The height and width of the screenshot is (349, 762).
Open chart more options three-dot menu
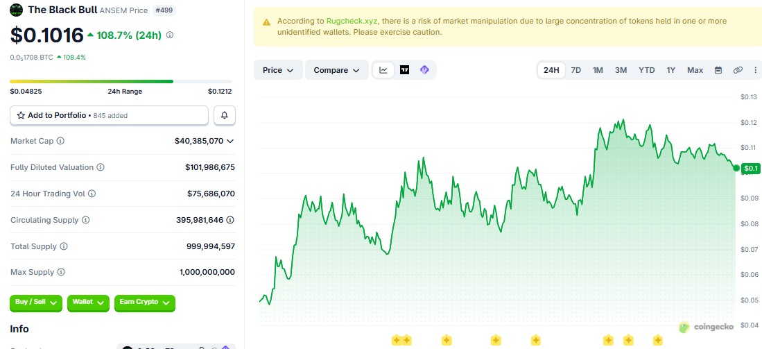[755, 70]
